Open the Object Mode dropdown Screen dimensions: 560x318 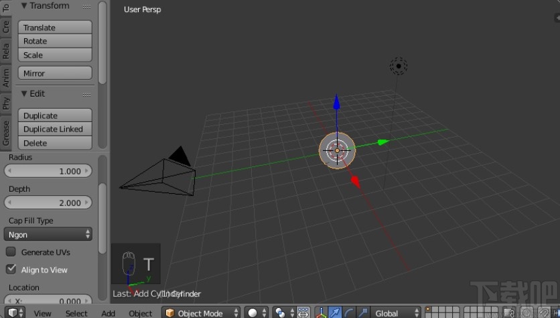[201, 313]
